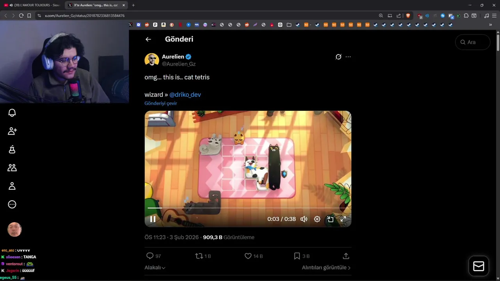
Task: Click the person-with-circle icon below follow icon
Action: click(12, 149)
